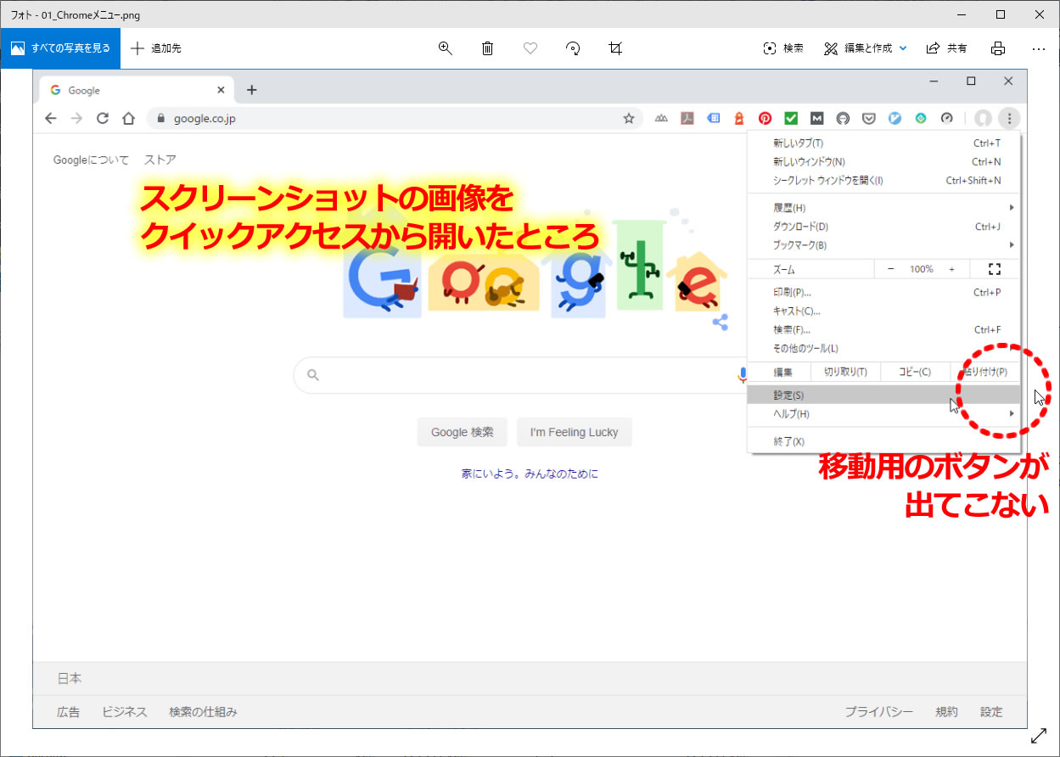This screenshot has width=1060, height=757.
Task: Rotate the photo using rotate icon
Action: (573, 48)
